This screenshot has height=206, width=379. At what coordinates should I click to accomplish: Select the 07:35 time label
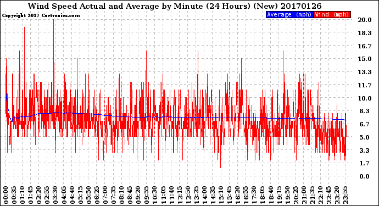pos(113,195)
